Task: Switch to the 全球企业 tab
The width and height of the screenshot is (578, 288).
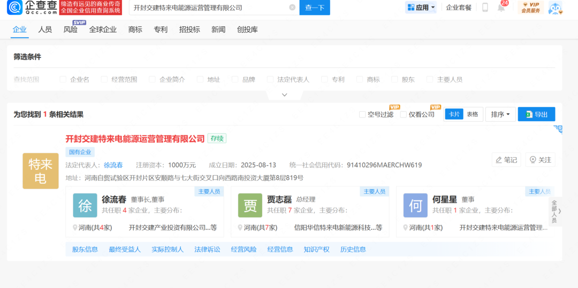Action: (103, 30)
